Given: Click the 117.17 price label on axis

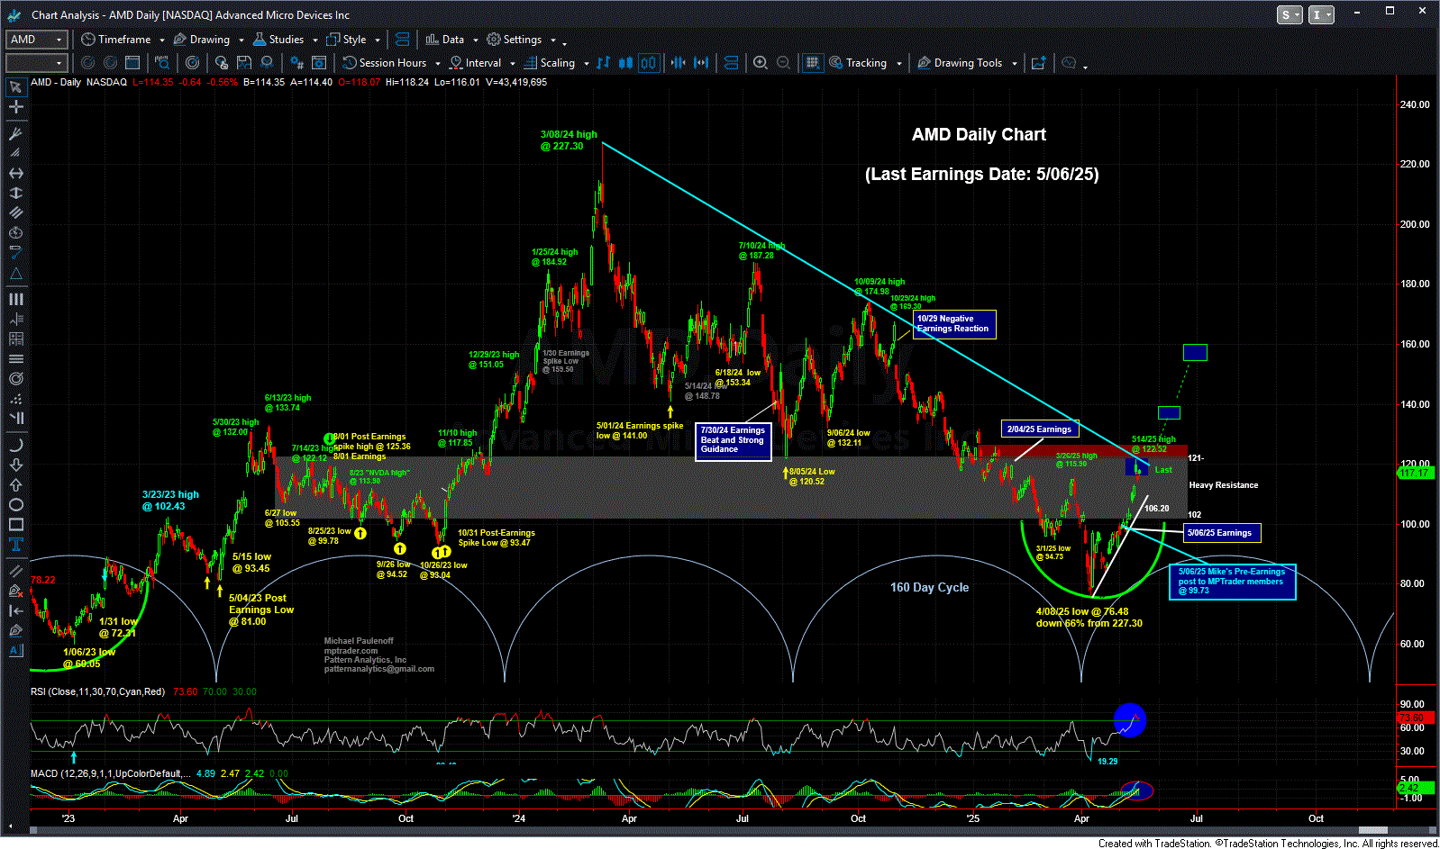Looking at the screenshot, I should tap(1415, 473).
